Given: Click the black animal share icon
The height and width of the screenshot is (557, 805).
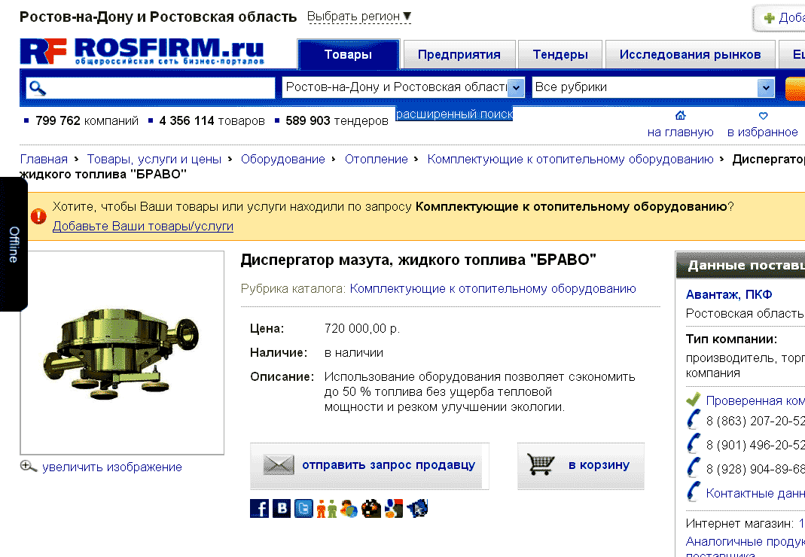Looking at the screenshot, I should point(371,508).
